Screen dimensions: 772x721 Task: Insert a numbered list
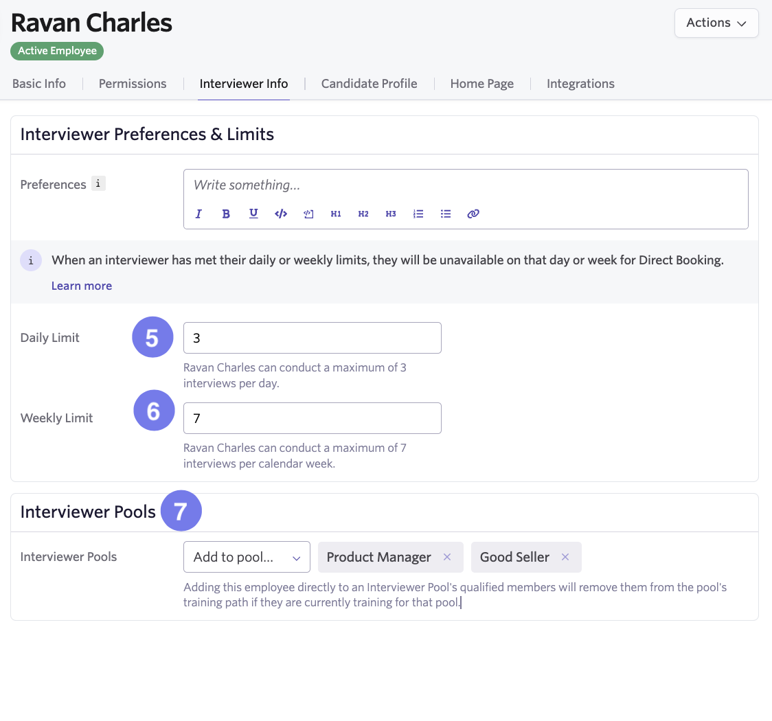click(418, 214)
